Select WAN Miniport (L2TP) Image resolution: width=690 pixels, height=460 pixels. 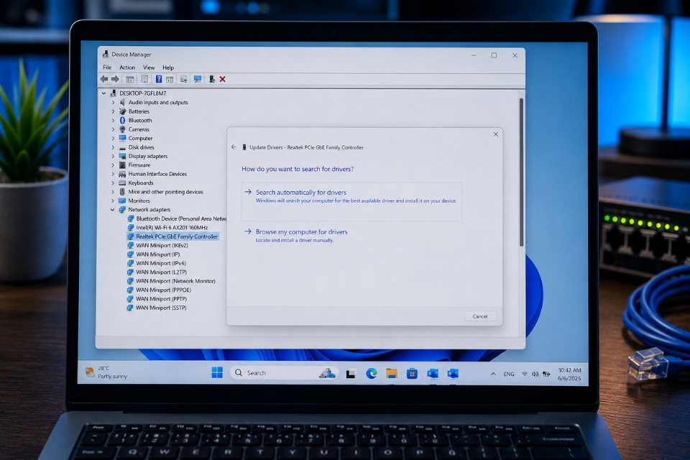157,272
